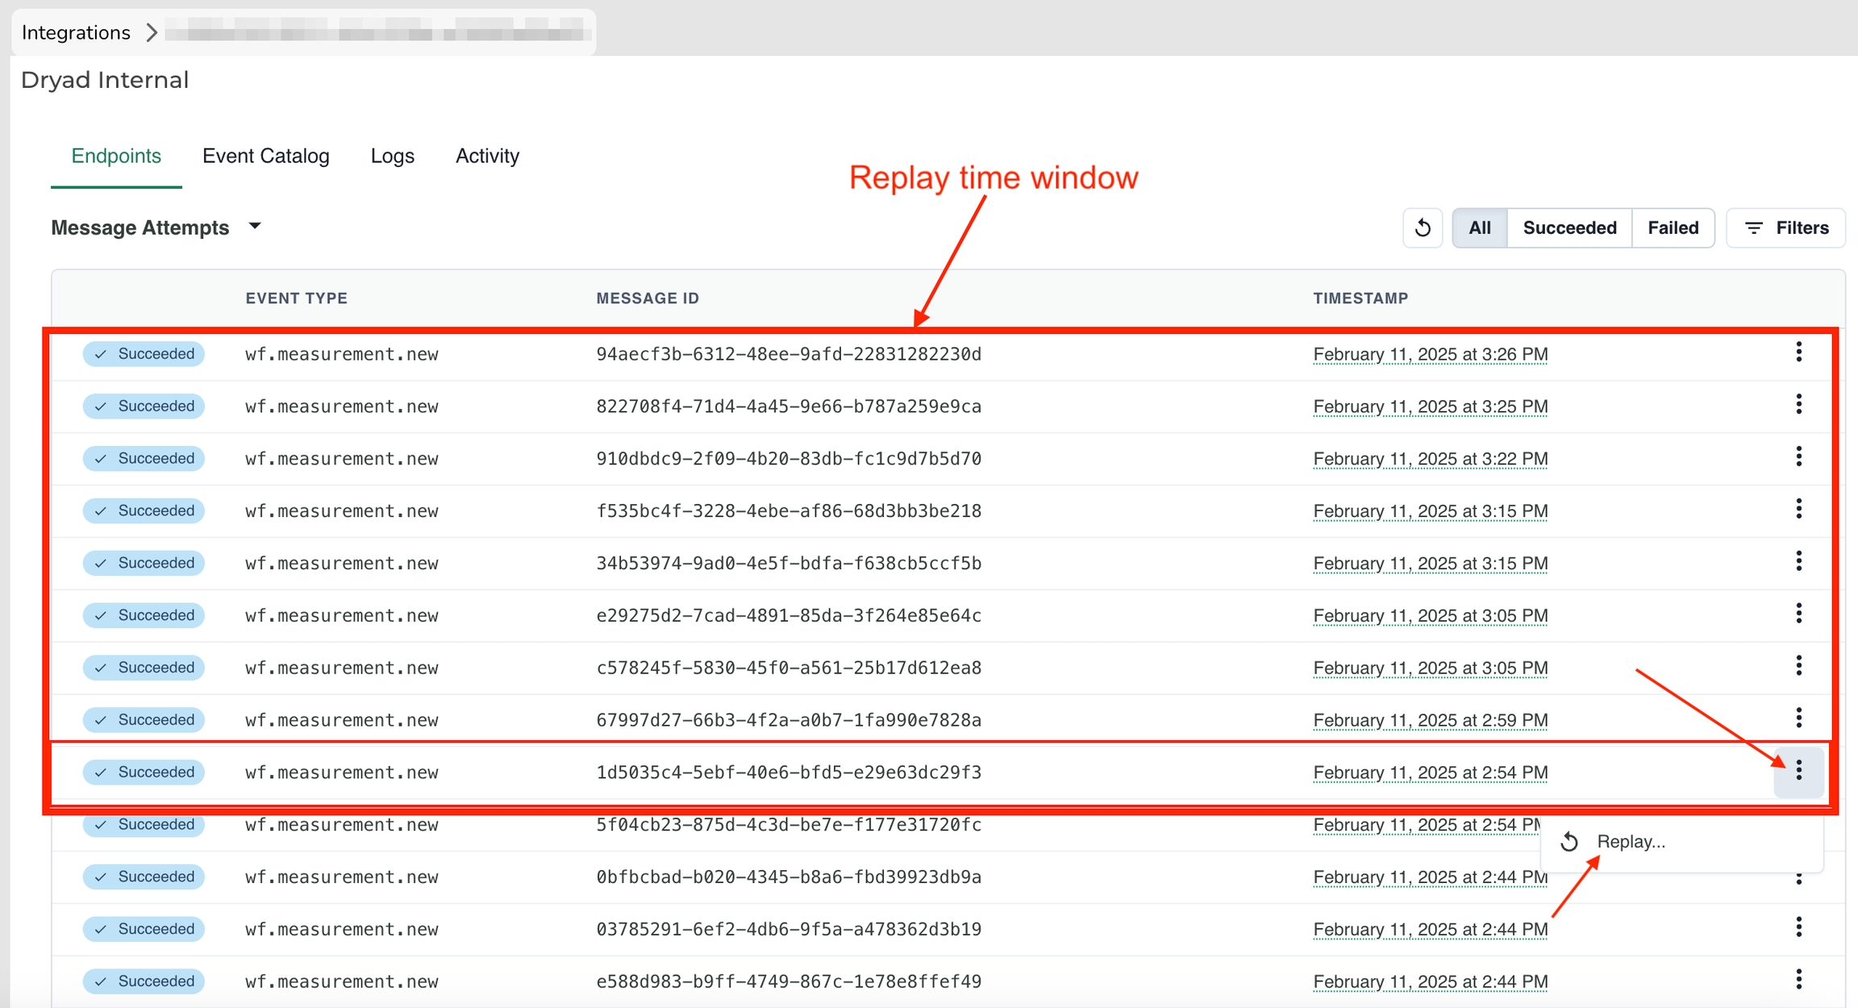Click the refresh icon beside the All filter
The image size is (1858, 1008).
tap(1423, 228)
